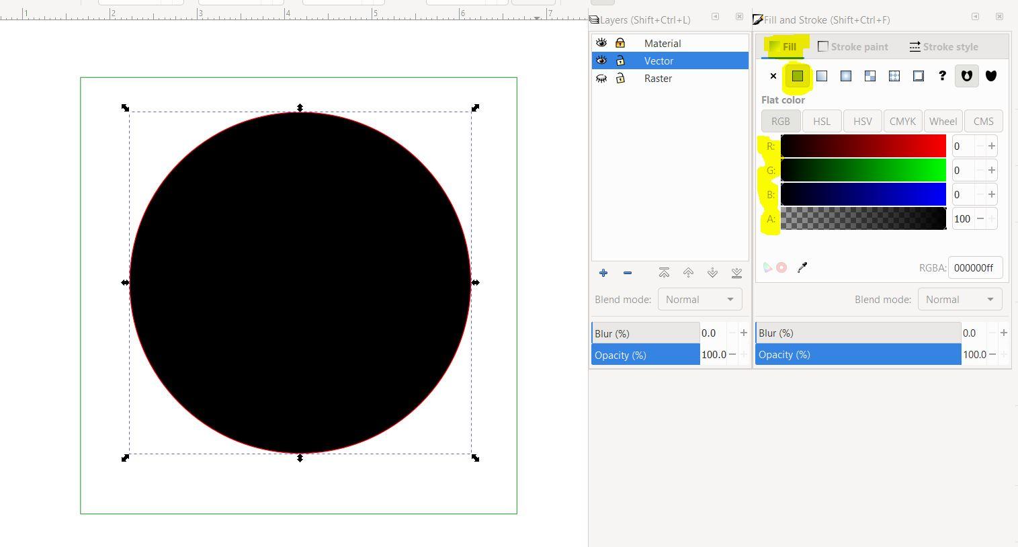The image size is (1018, 547).
Task: Decrease Layers panel opacity with minus
Action: pos(732,354)
